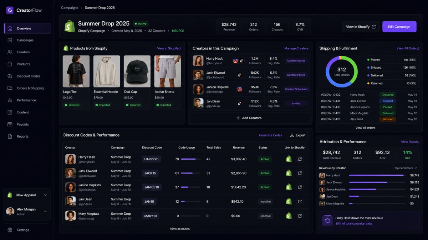The image size is (428, 240).
Task: Click Jan Dean's TikTok icon in creators list
Action: click(239, 103)
